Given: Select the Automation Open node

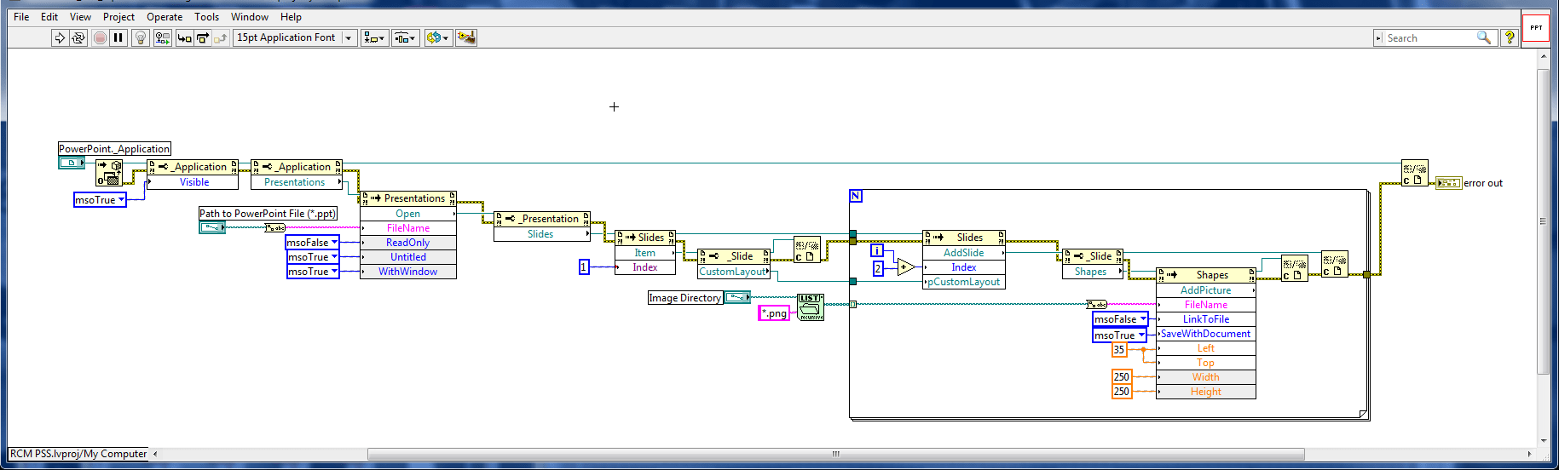Looking at the screenshot, I should tap(109, 173).
